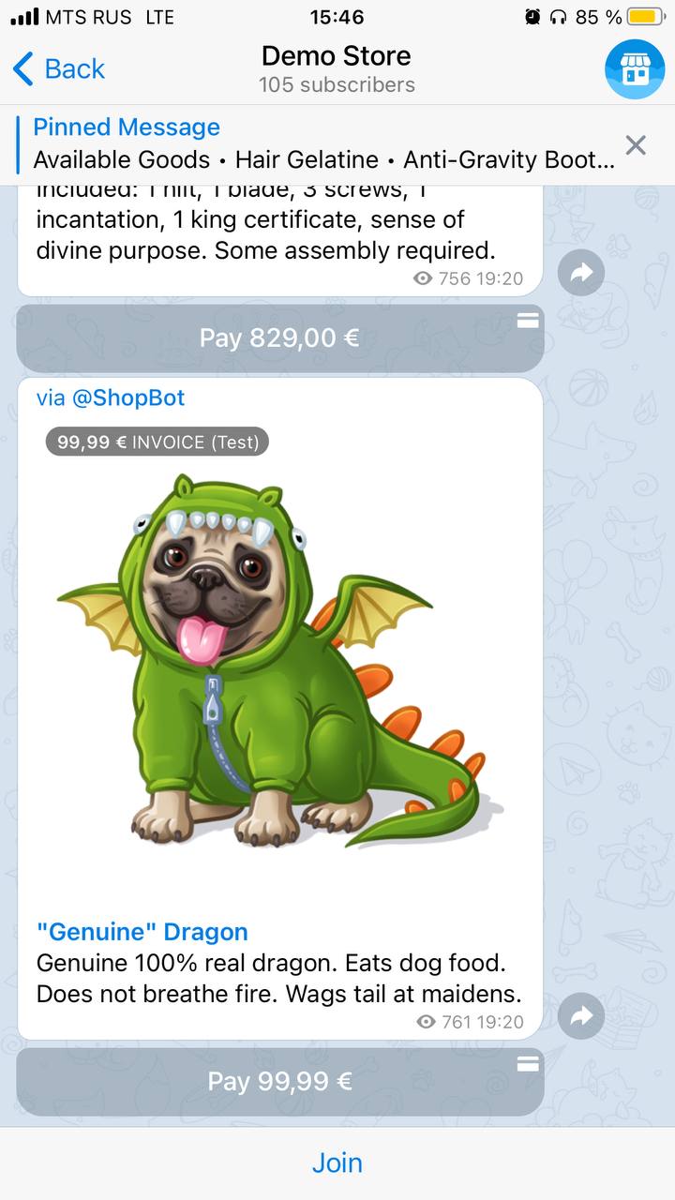
Task: Pay 829,00 € for the sword
Action: 279,337
